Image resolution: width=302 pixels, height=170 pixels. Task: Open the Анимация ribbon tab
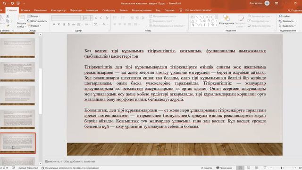click(x=92, y=10)
